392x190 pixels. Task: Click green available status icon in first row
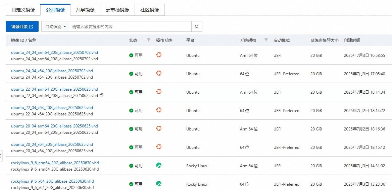pos(131,56)
